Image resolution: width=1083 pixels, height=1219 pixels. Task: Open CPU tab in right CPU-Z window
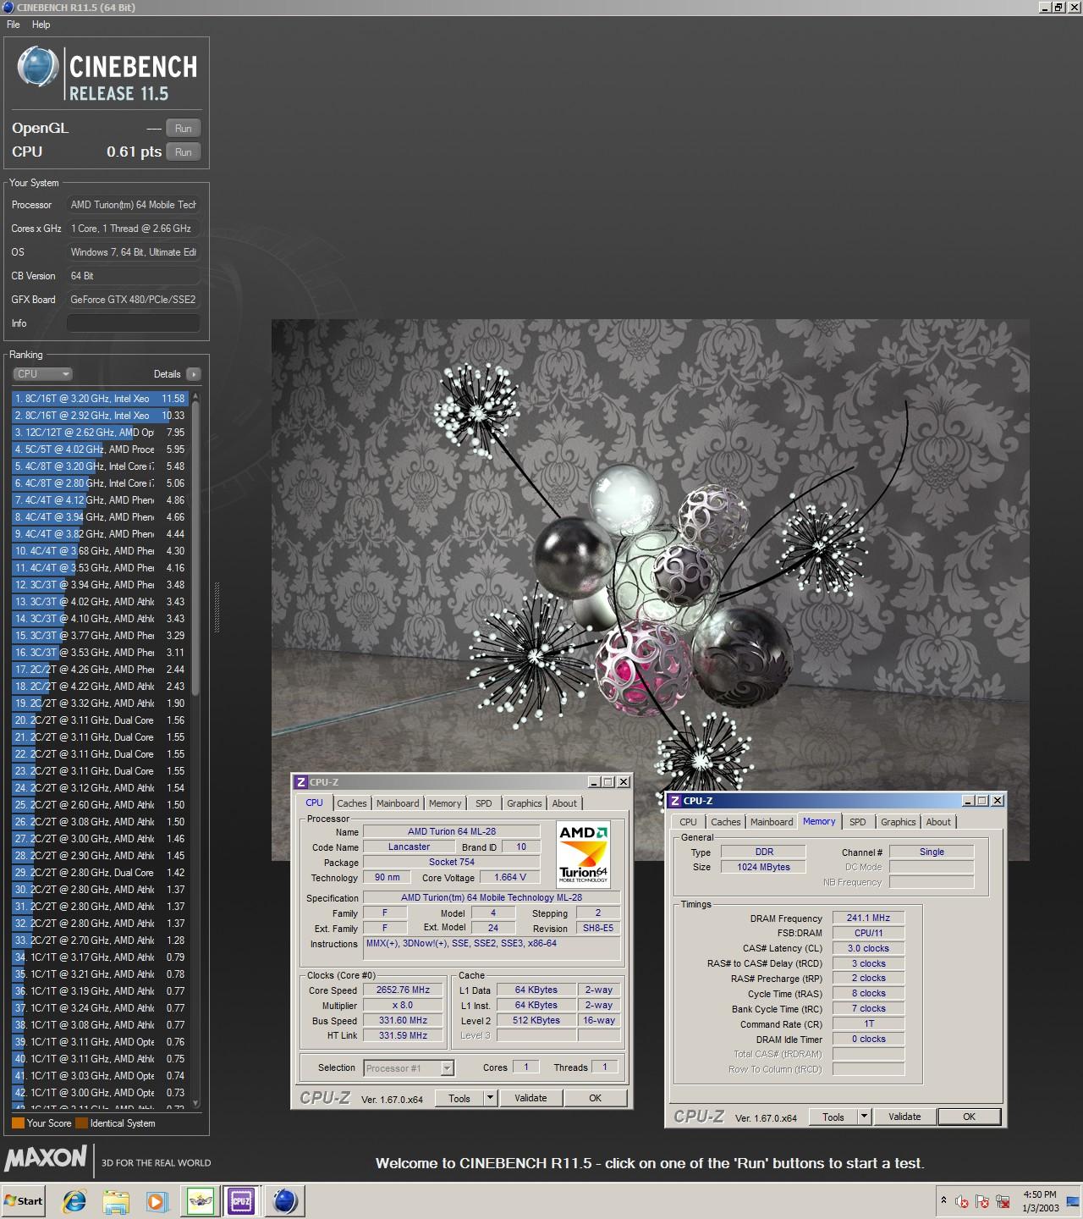(x=688, y=822)
